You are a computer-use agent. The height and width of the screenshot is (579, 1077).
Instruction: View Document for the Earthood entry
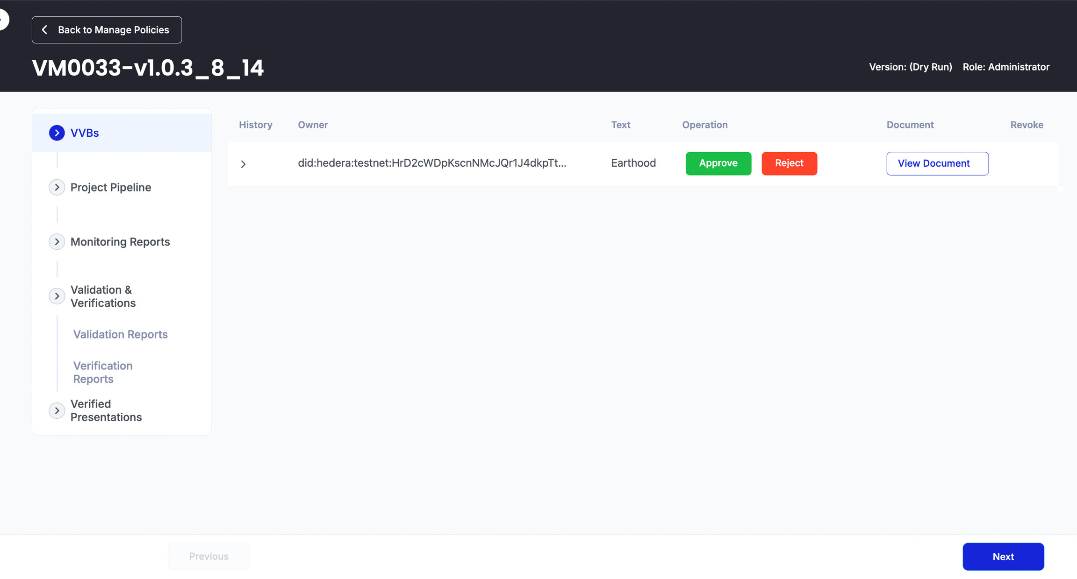click(x=937, y=163)
